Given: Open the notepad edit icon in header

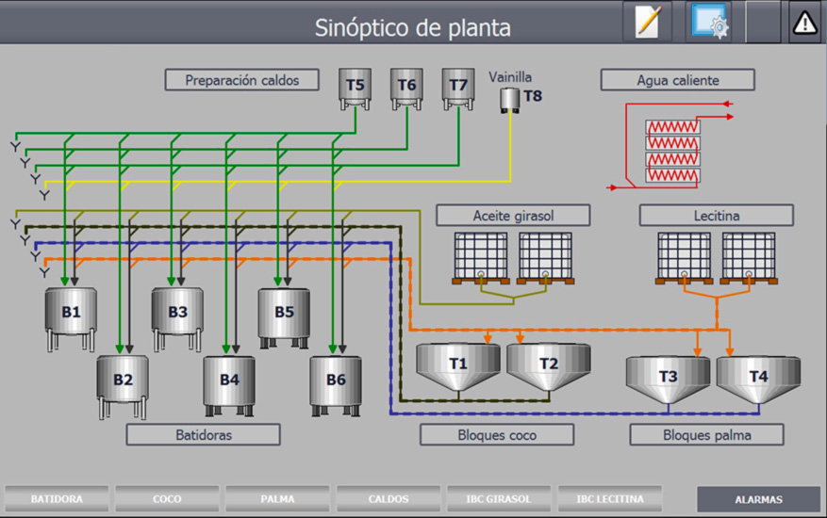Looking at the screenshot, I should coord(647,23).
